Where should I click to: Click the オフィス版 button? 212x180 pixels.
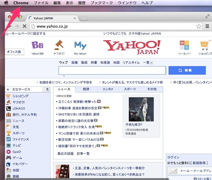point(14,52)
